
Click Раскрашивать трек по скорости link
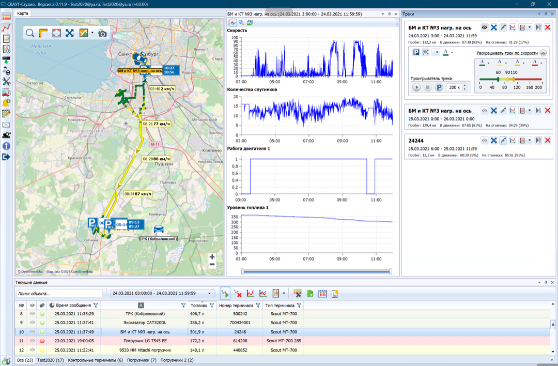point(507,53)
